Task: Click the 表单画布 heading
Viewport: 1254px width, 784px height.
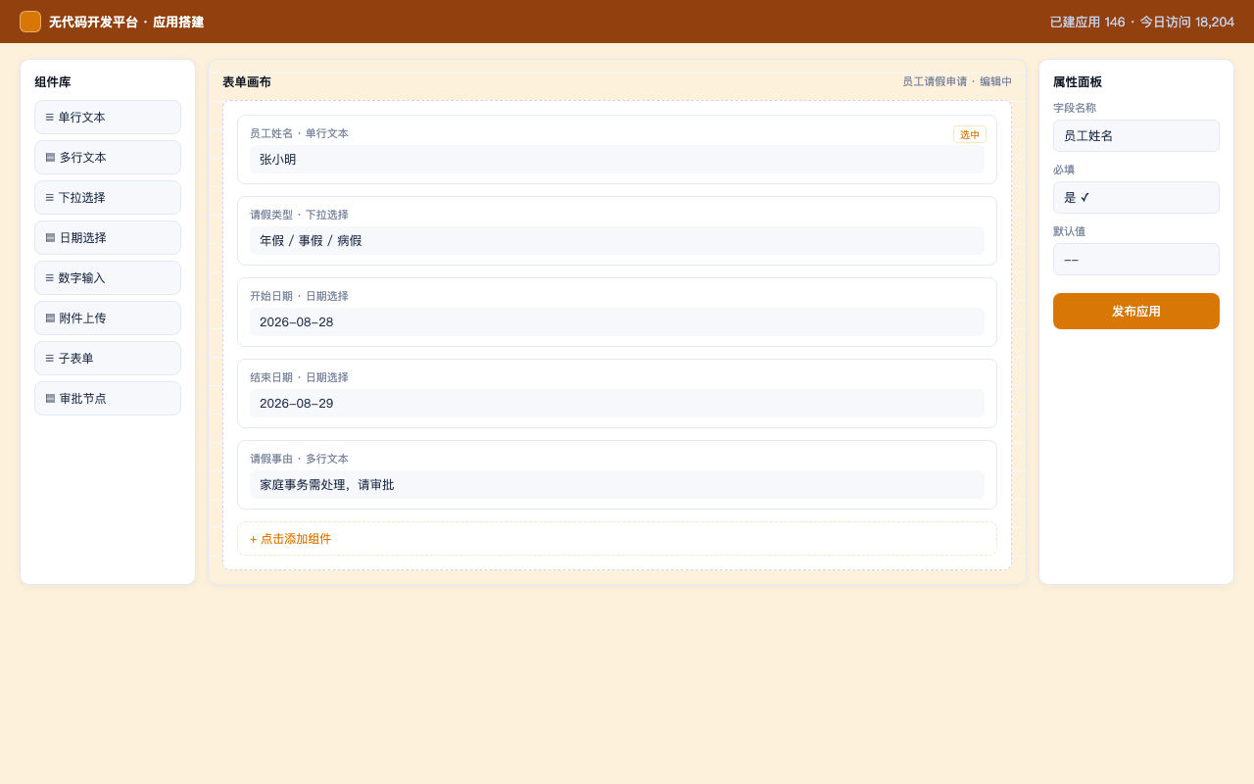Action: (x=247, y=82)
